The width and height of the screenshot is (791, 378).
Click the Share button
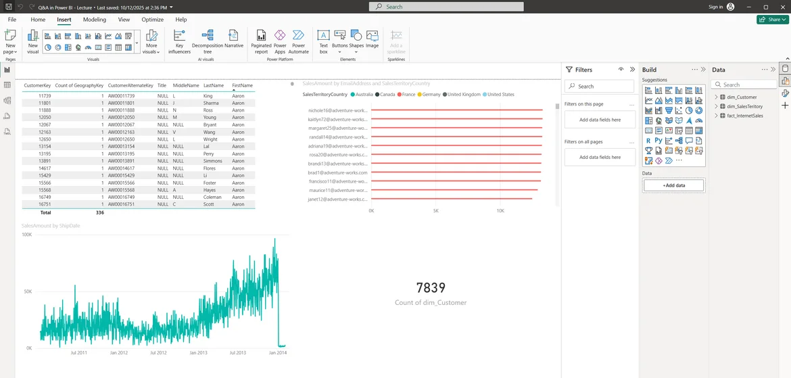coord(772,20)
